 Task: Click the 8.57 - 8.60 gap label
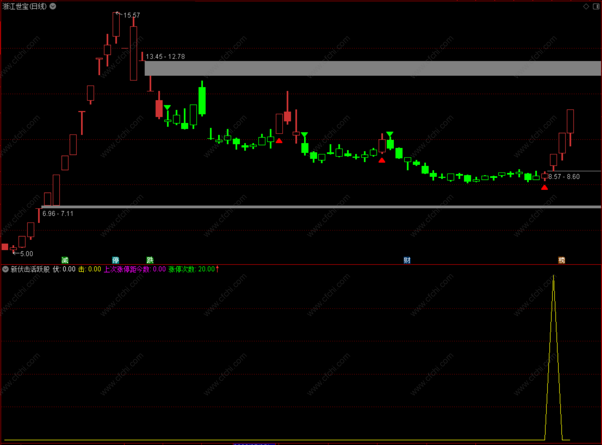tap(564, 177)
